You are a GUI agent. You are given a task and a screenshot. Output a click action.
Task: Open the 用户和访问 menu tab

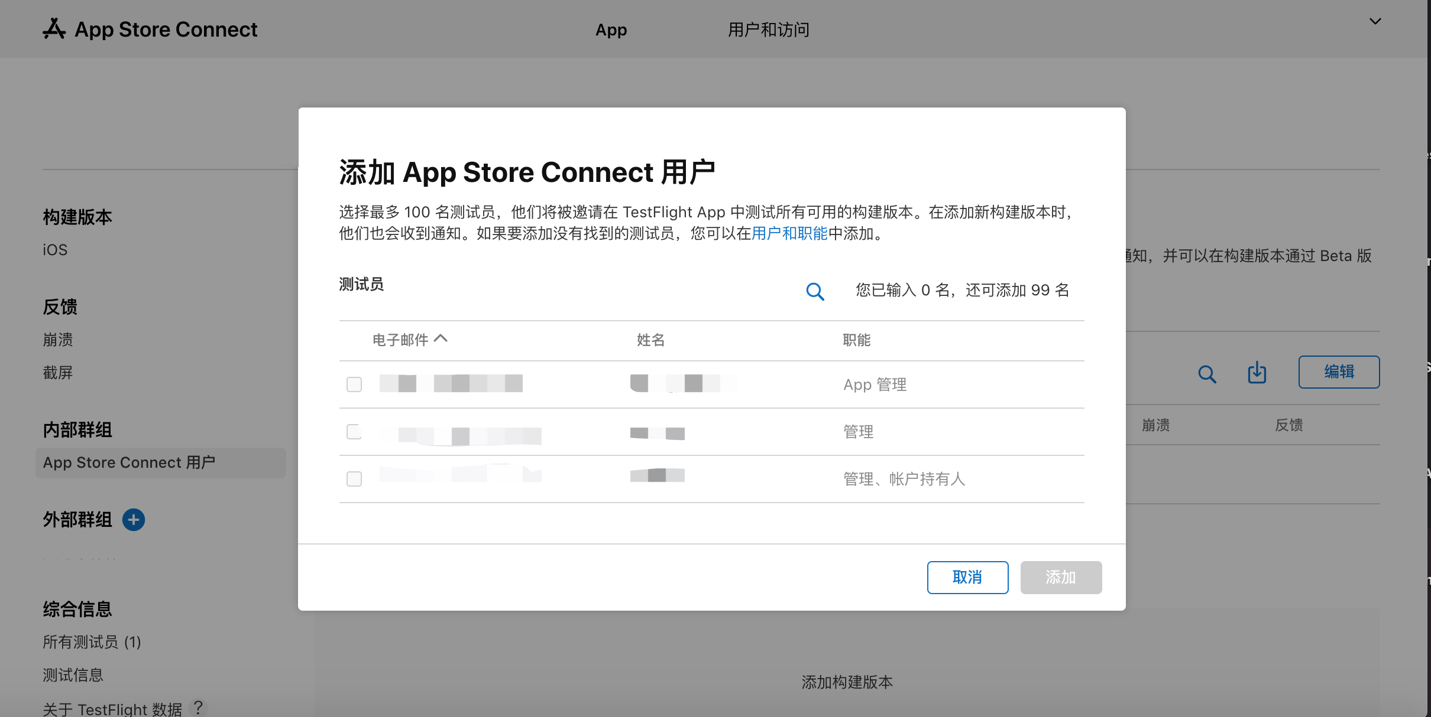point(768,30)
